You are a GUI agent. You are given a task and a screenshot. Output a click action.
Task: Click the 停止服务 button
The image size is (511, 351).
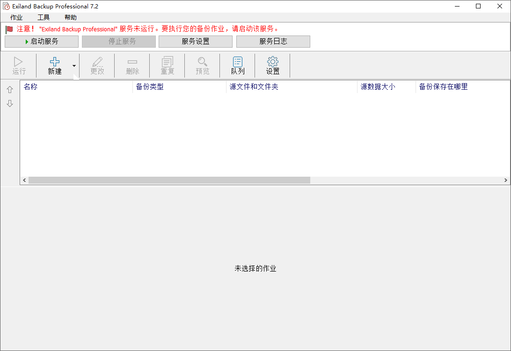point(119,41)
